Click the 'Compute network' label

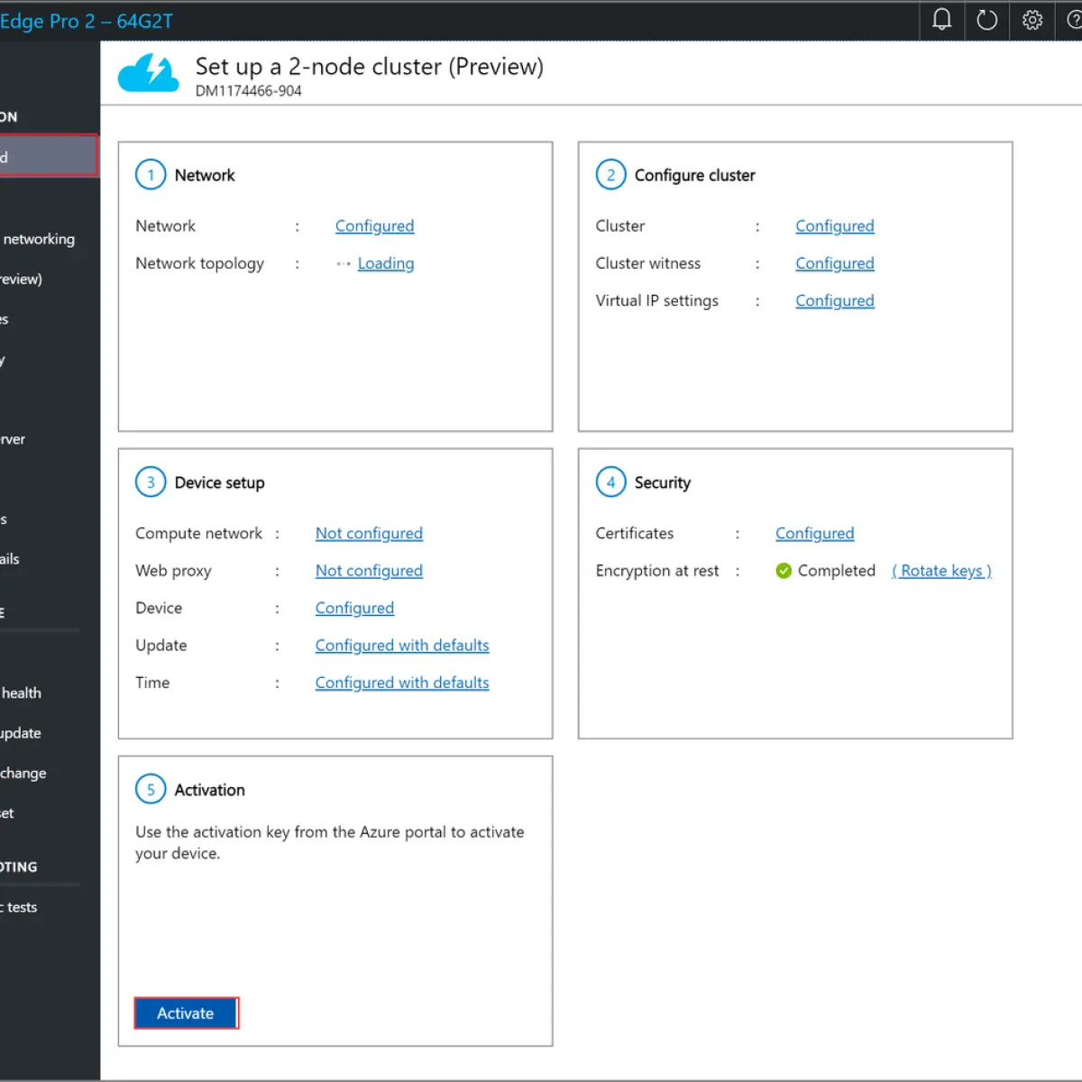point(198,534)
